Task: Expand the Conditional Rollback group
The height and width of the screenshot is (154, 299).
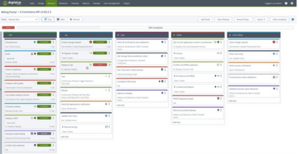Action: 175,87
